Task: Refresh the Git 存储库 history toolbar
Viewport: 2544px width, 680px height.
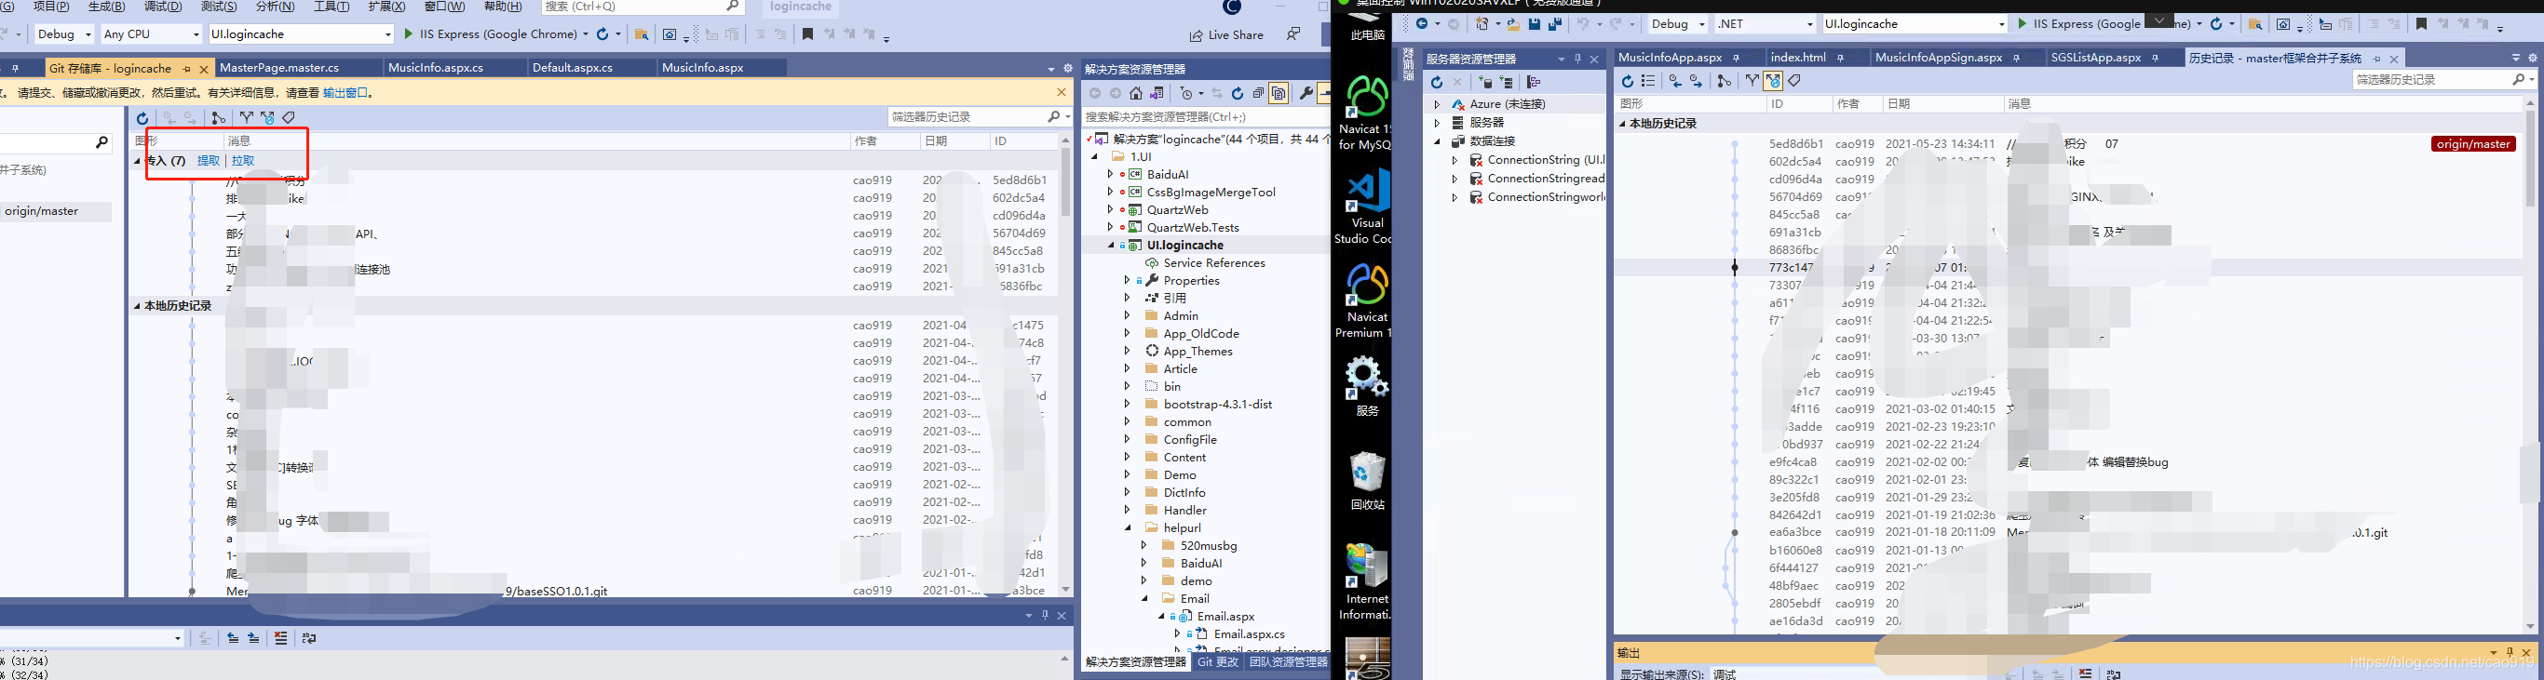Action: (x=142, y=117)
